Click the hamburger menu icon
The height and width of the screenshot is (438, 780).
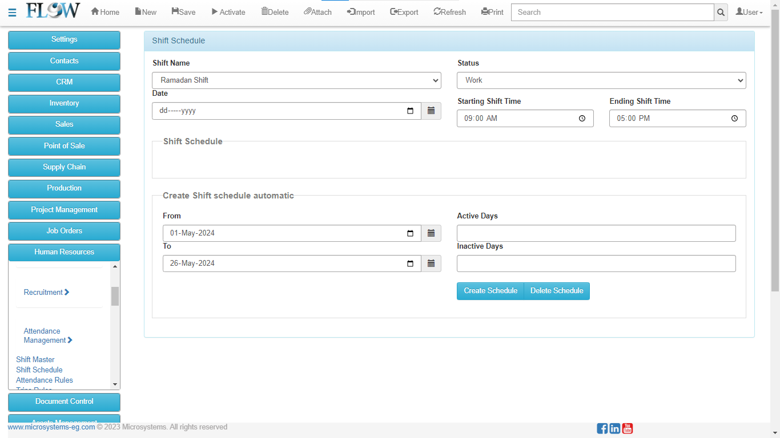(x=12, y=13)
